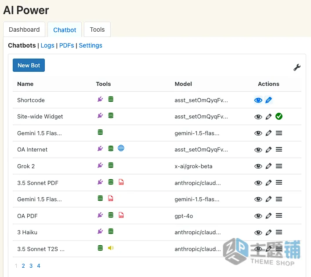Image resolution: width=311 pixels, height=277 pixels.
Task: Click the plugin icon in Shortcode row
Action: pos(100,99)
